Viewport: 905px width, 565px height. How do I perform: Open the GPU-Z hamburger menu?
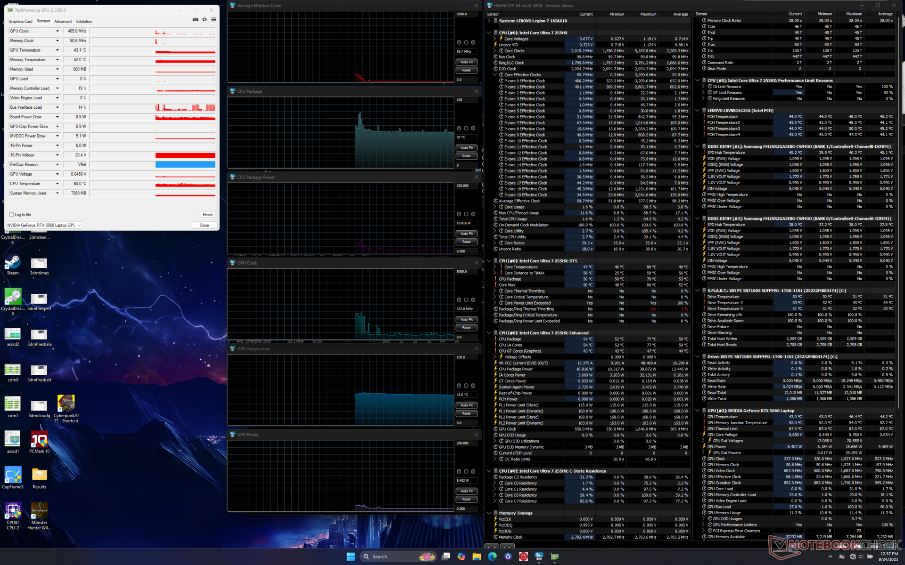click(214, 20)
